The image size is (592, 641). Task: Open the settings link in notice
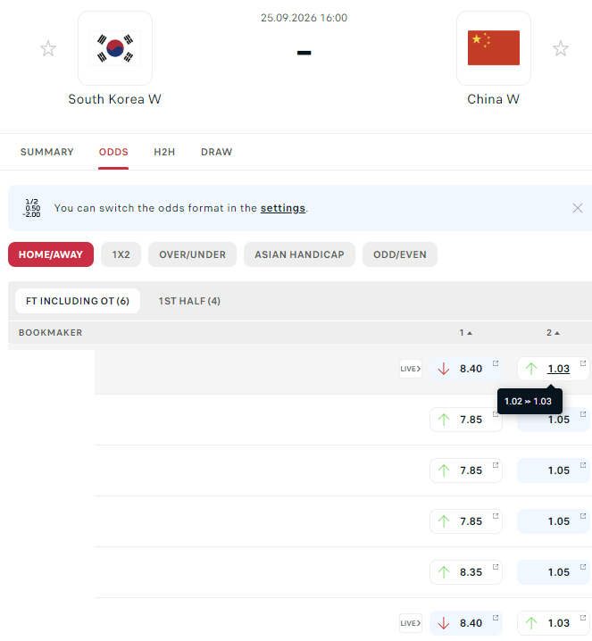point(283,208)
